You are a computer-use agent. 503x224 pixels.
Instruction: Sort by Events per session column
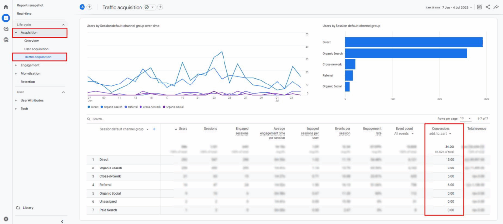pyautogui.click(x=342, y=131)
